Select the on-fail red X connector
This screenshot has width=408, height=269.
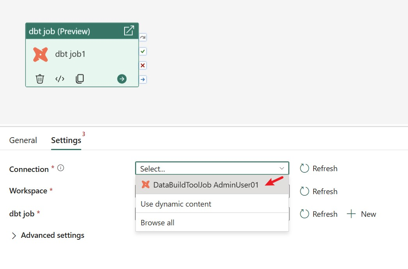tap(143, 65)
